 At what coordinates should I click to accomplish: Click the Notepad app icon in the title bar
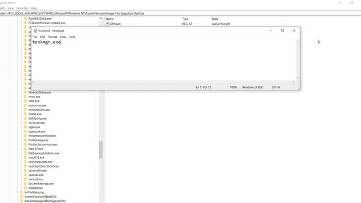pyautogui.click(x=35, y=30)
